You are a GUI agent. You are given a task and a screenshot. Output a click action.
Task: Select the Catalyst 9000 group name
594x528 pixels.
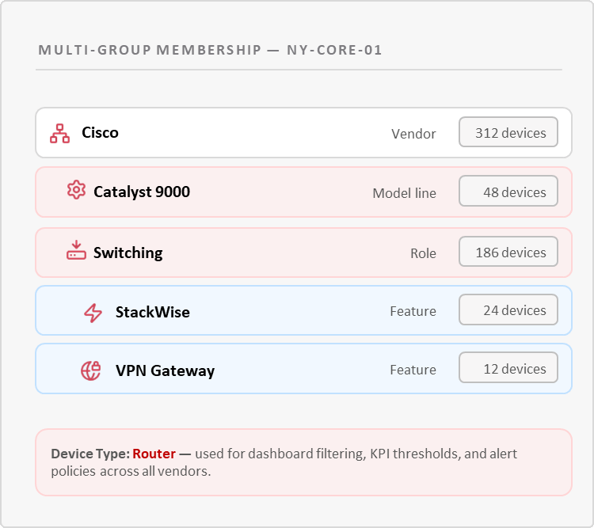tap(142, 192)
